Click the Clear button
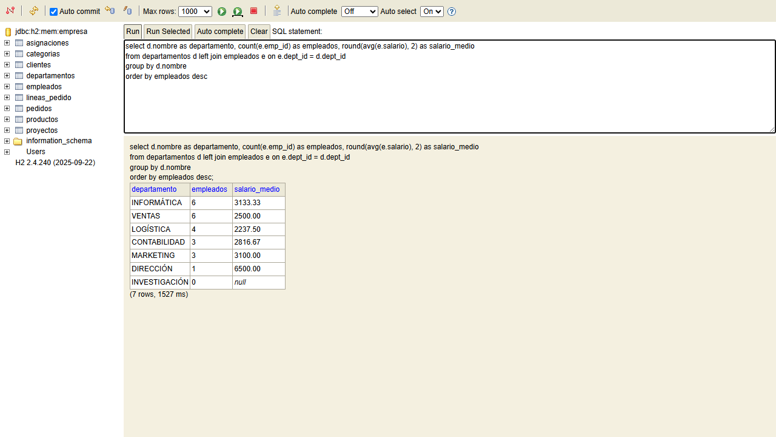 point(259,32)
